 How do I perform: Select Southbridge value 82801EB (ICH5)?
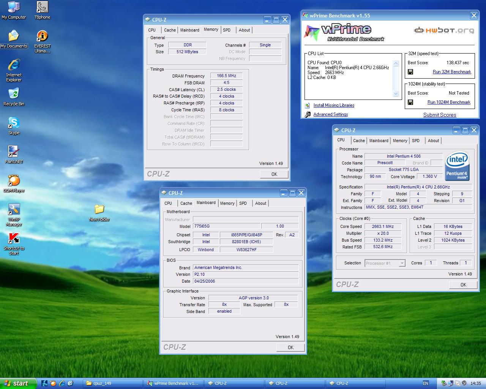pos(246,242)
